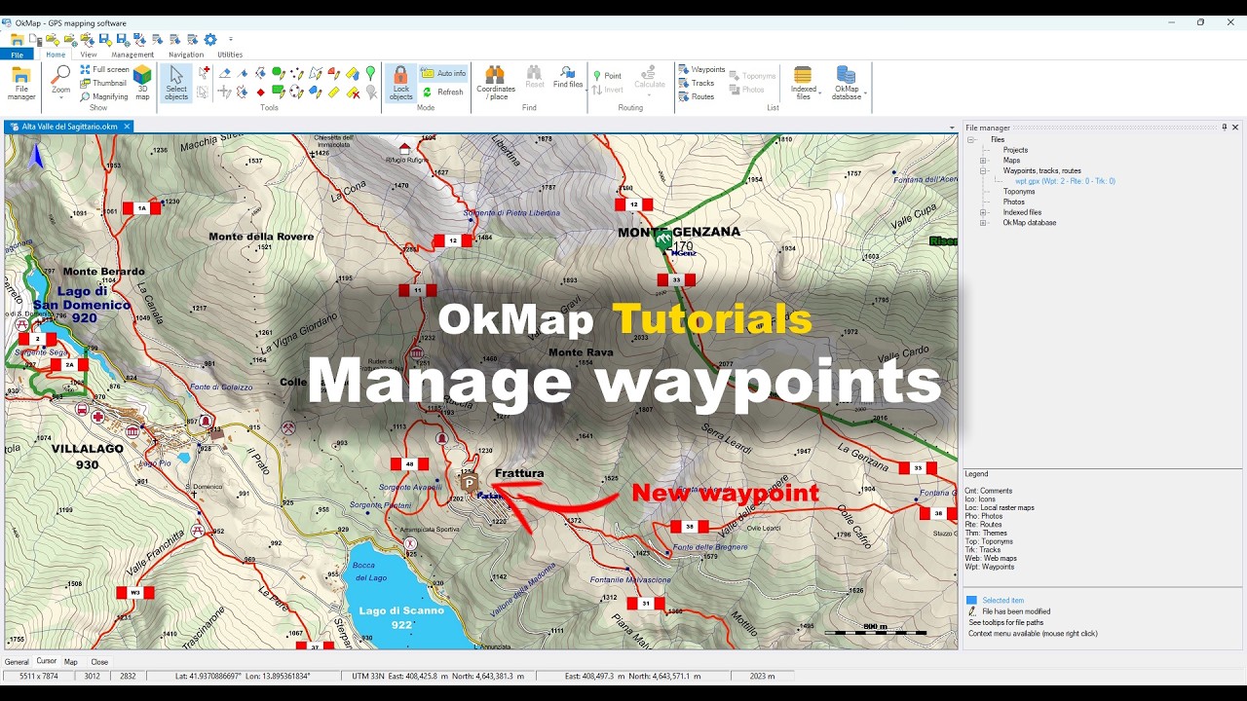Select the green waypoint pin tool
1247x701 pixels.
[370, 73]
